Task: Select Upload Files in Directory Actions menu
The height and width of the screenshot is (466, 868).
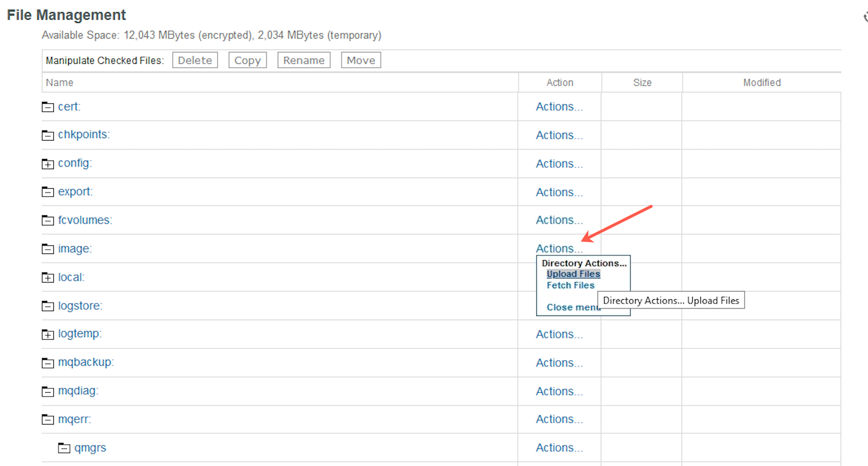Action: (x=574, y=274)
